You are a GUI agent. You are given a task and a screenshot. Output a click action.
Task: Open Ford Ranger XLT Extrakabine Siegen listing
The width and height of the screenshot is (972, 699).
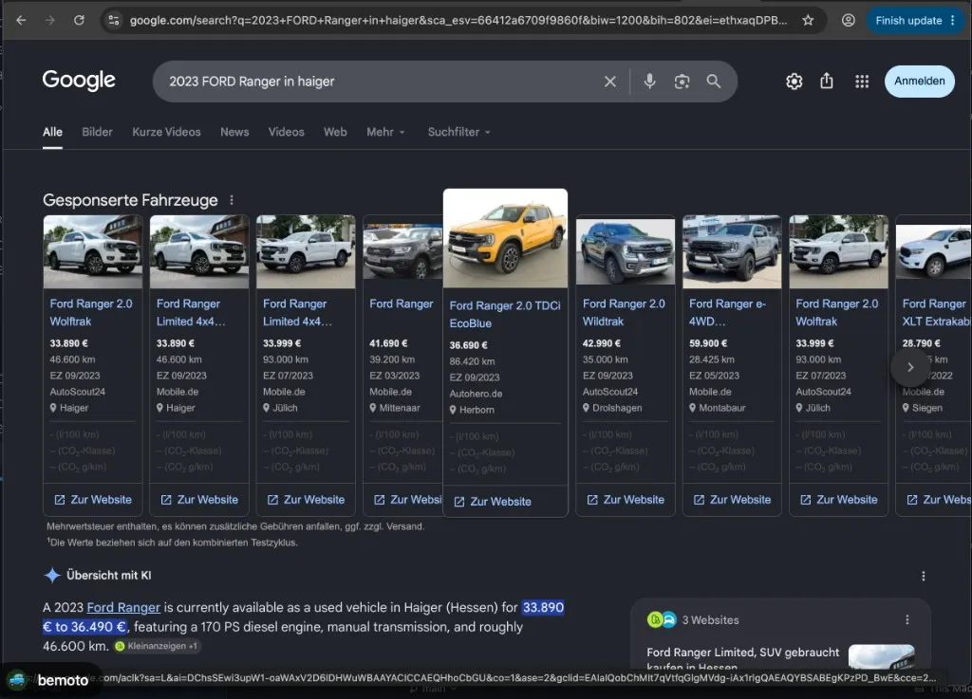[x=936, y=313]
